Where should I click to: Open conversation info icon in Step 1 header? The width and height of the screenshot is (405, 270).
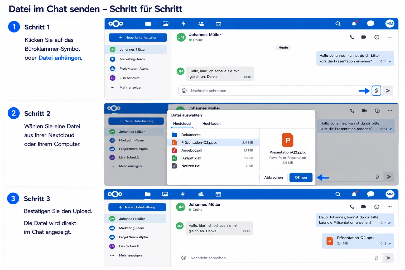point(377,37)
